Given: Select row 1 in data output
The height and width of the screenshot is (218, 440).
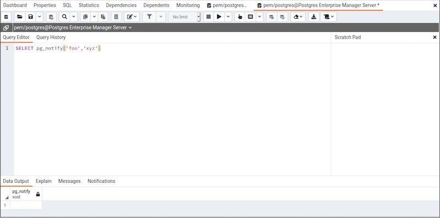Looking at the screenshot, I should (x=5, y=205).
